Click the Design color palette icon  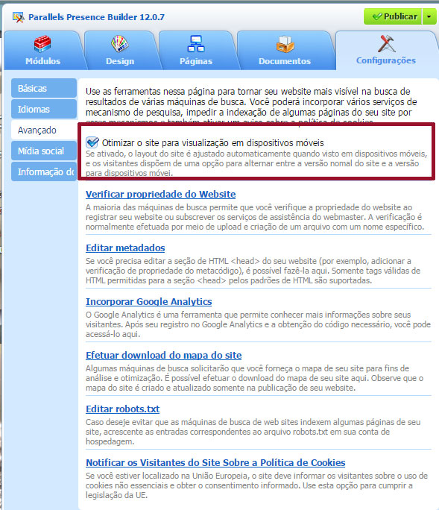[x=120, y=44]
